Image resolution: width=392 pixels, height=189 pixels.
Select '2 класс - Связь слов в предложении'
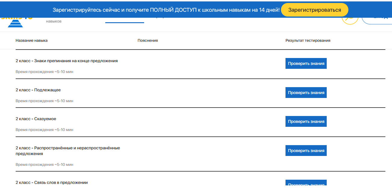[51, 182]
